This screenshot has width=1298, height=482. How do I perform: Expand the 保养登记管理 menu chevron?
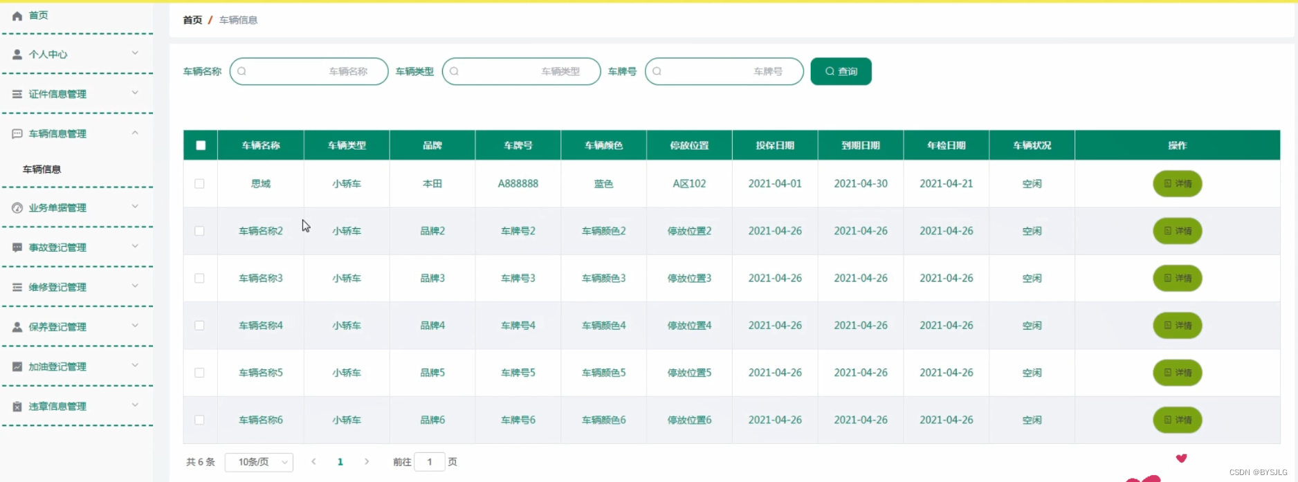pos(135,326)
